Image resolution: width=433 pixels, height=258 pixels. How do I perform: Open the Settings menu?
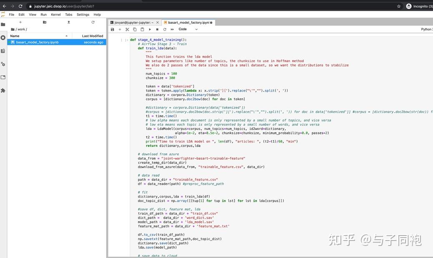83,15
